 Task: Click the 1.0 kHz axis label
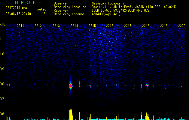click(x=2, y=54)
